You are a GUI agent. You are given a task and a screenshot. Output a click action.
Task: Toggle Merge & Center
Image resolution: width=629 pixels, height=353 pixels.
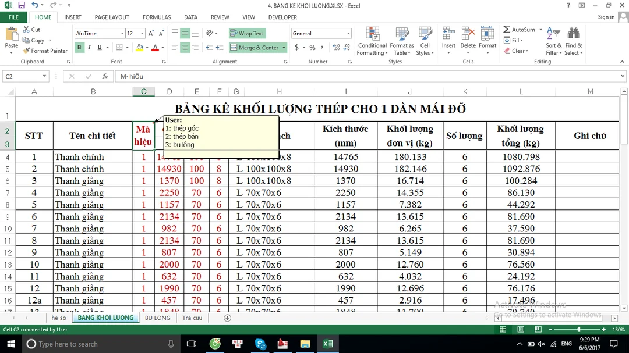(x=255, y=47)
